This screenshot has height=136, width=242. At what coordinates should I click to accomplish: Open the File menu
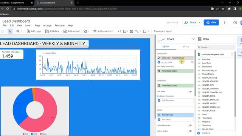coord(5,25)
